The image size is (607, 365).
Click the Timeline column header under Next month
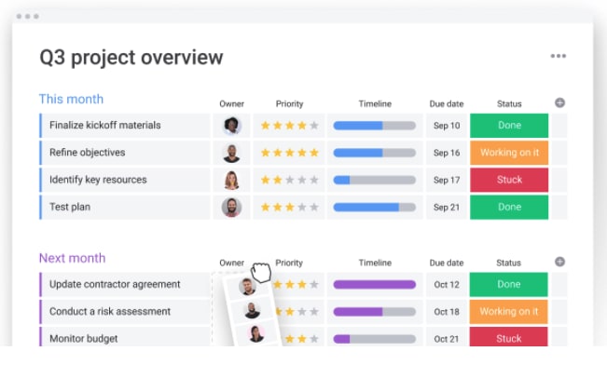click(375, 263)
